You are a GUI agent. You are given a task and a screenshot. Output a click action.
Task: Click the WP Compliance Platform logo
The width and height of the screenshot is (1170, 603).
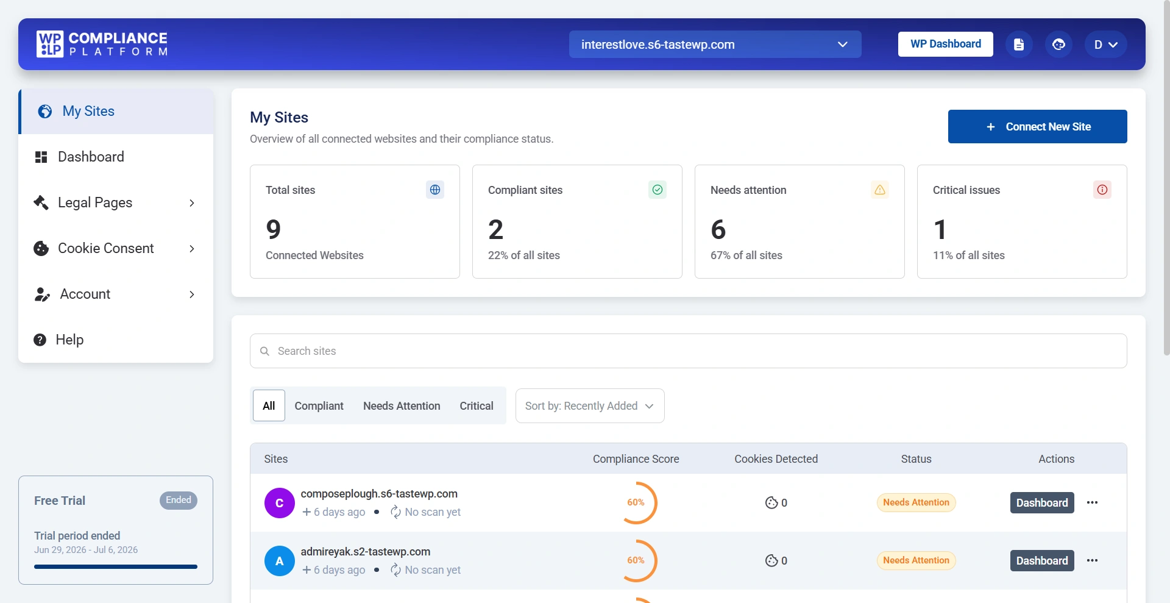point(102,44)
